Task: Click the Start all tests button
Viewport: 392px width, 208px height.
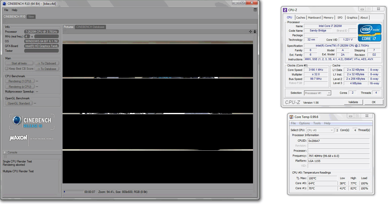Action: (x=19, y=63)
